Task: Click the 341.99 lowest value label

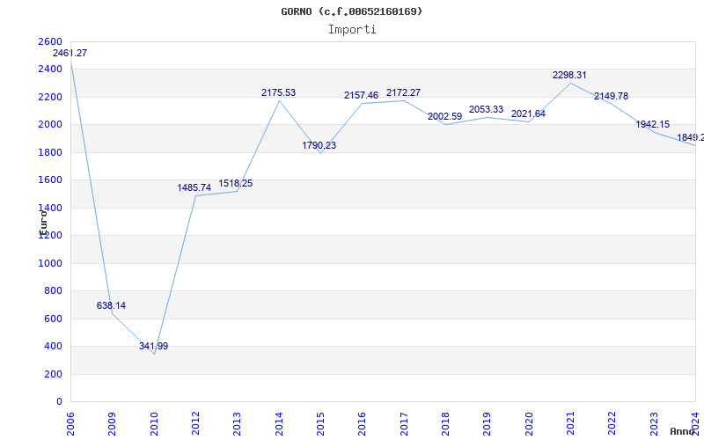Action: coord(153,347)
